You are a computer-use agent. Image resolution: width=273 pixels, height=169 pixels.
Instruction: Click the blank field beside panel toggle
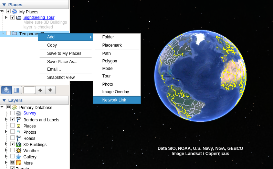(29, 90)
